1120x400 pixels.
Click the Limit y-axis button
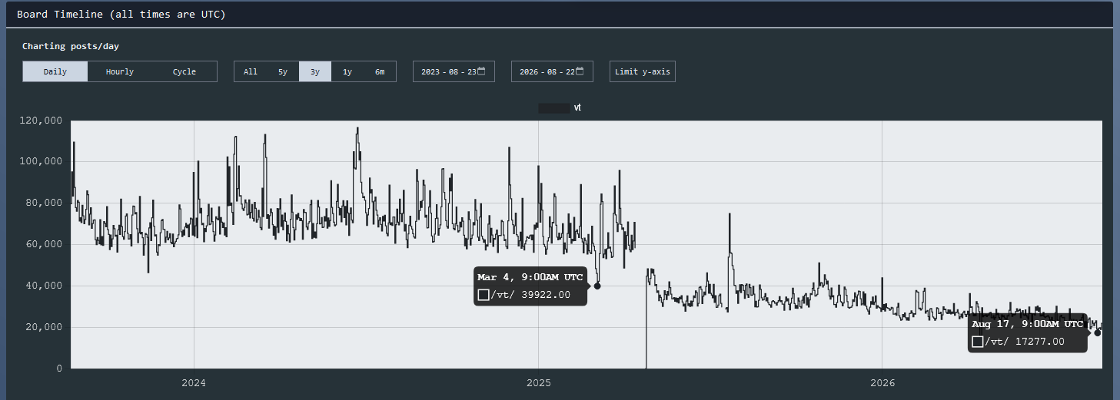[x=643, y=71]
